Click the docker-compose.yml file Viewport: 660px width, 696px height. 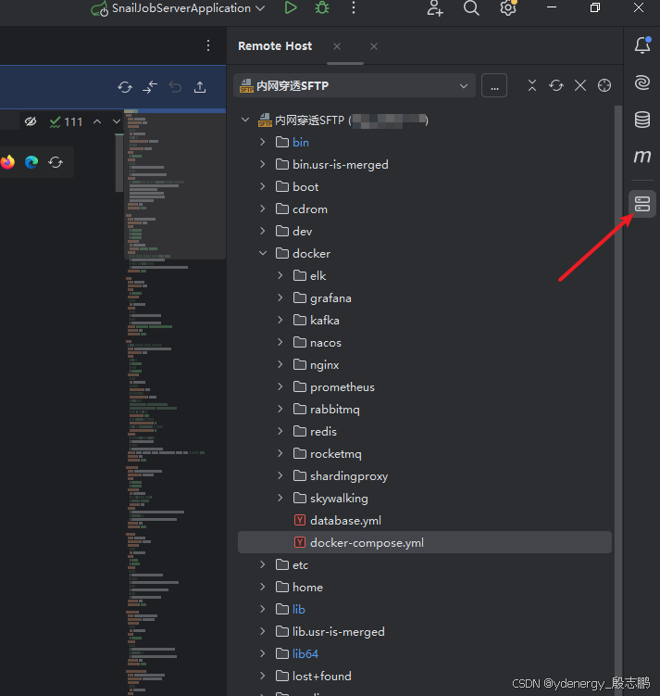(x=367, y=543)
